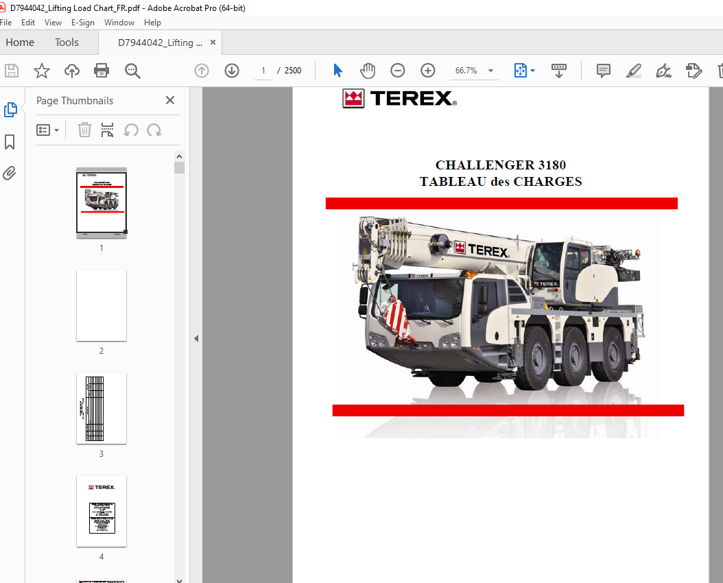Open Page Thumbnails sidebar icon
723x583 pixels.
[10, 110]
